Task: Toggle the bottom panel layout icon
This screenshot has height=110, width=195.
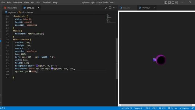Action: (x=169, y=2)
